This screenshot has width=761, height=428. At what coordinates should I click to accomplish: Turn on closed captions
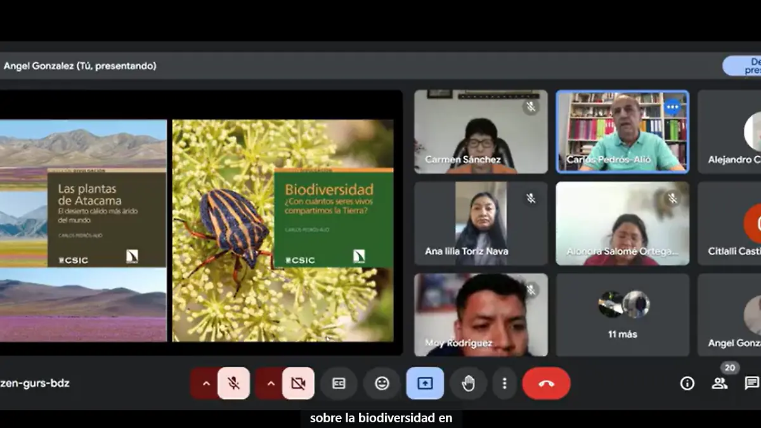point(339,384)
